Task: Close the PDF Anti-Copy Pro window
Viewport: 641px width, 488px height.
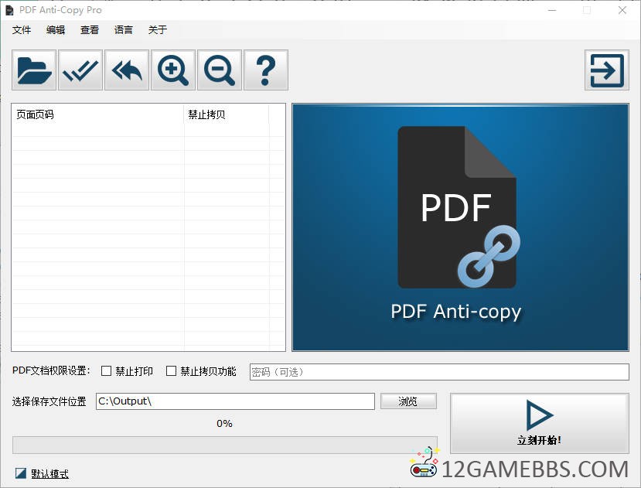Action: (x=622, y=10)
